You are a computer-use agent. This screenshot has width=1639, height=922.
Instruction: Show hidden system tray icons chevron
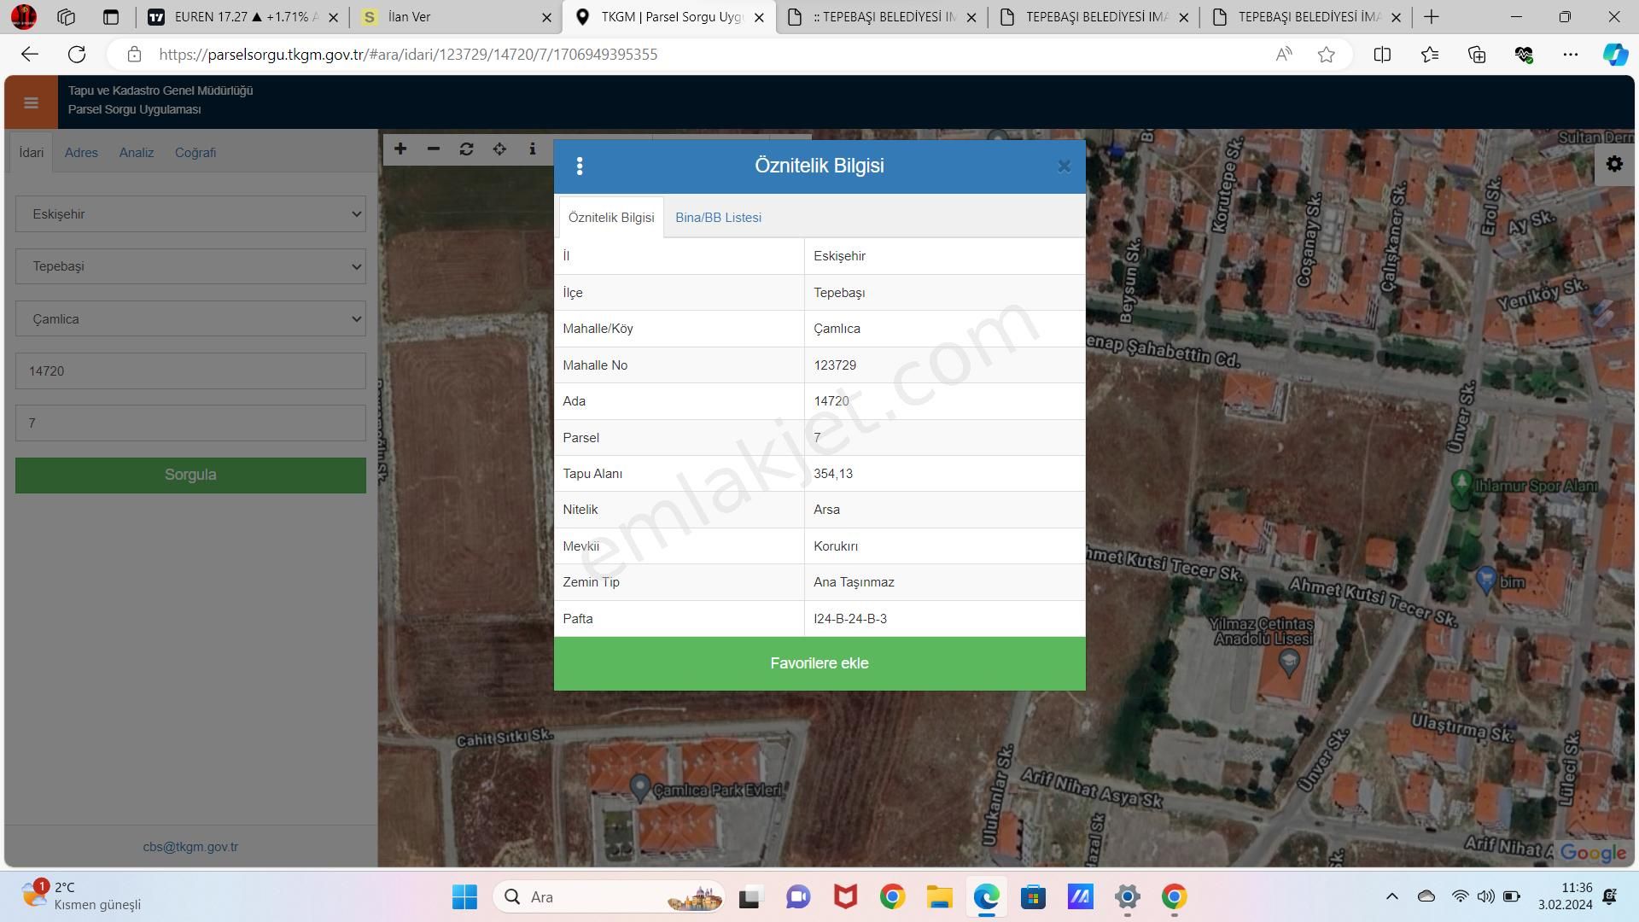pos(1391,896)
